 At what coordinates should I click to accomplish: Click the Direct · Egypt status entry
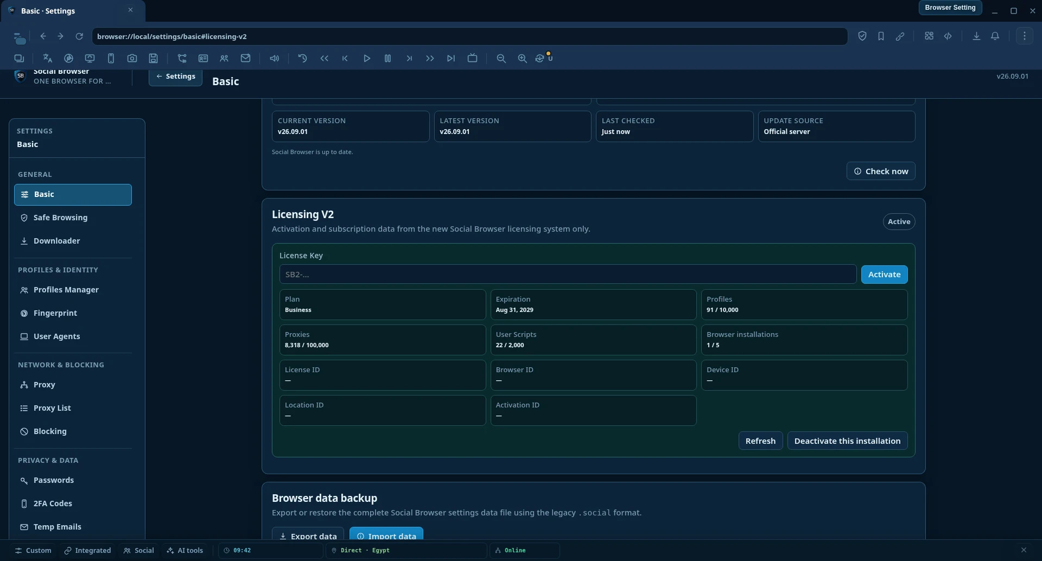406,550
